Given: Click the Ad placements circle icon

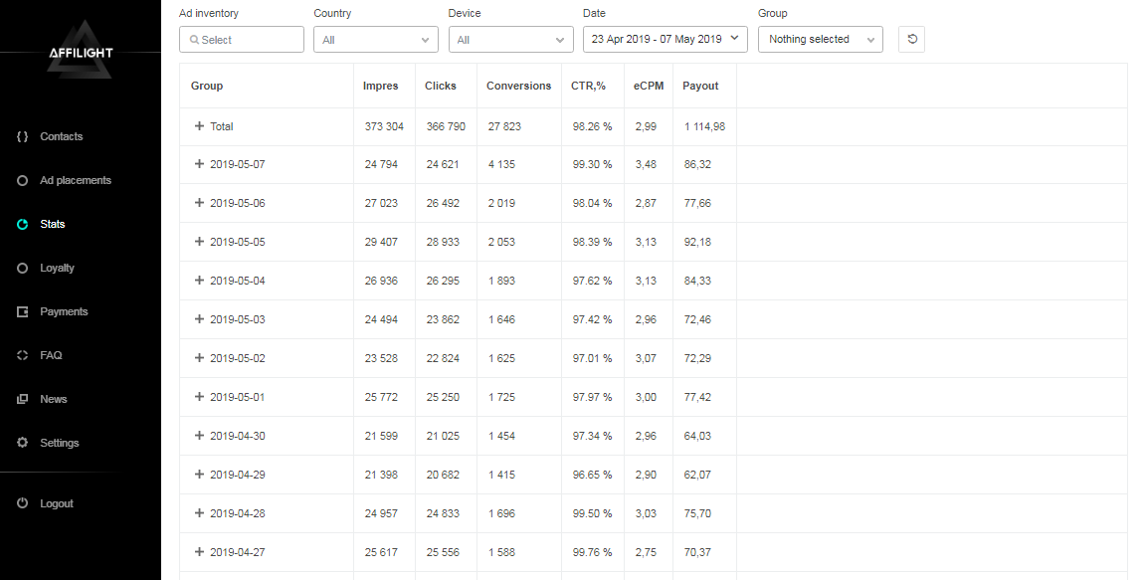Looking at the screenshot, I should coord(22,180).
